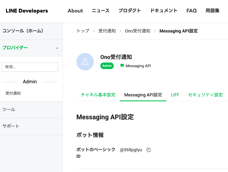Open the LINE Developers home logo
228x172 pixels.
(x=27, y=11)
